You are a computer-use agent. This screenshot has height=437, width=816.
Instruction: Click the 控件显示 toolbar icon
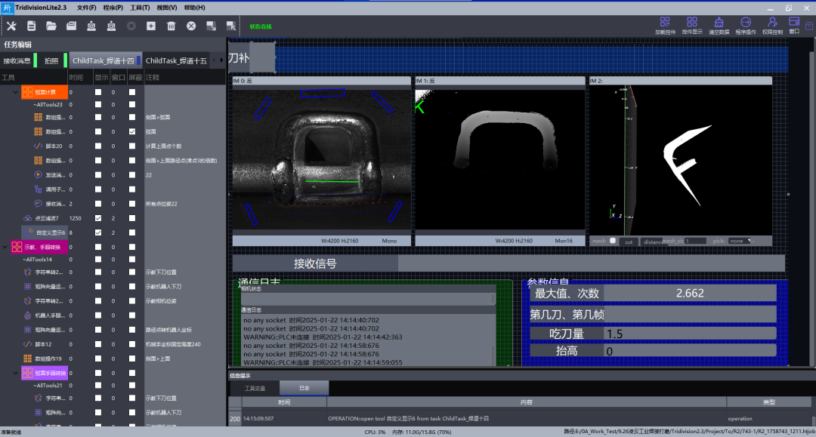(692, 26)
